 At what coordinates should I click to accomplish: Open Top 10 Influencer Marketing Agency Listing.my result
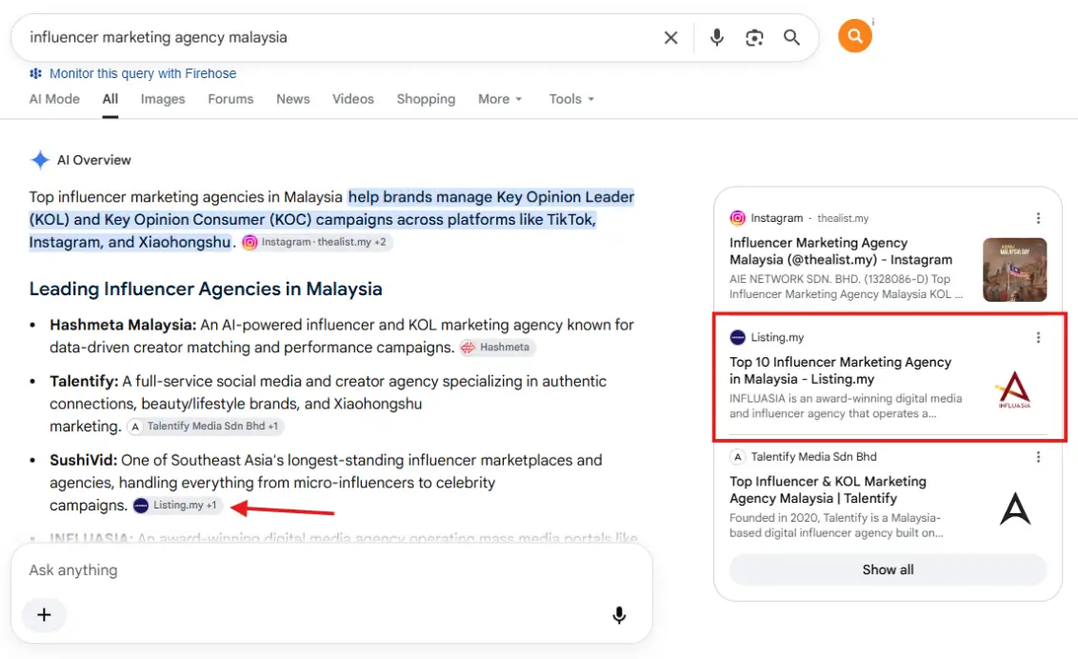840,370
